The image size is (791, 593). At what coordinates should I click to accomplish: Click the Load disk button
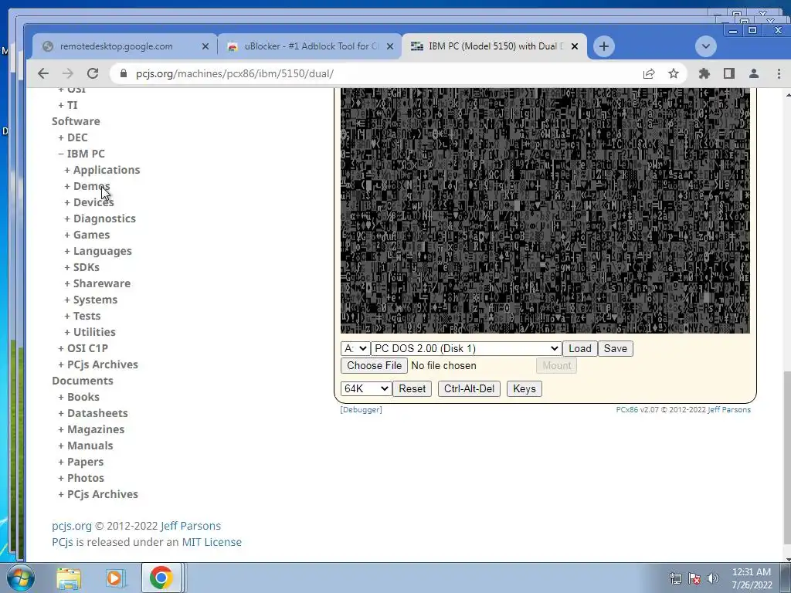click(x=579, y=348)
